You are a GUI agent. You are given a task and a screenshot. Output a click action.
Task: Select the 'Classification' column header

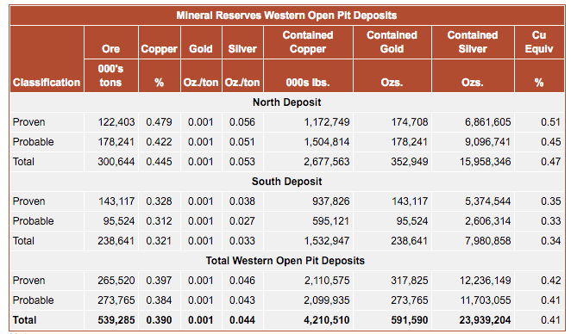47,83
